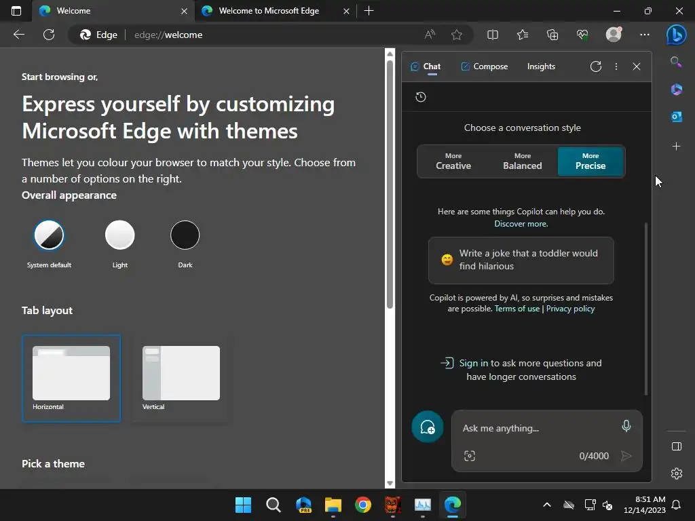Screen dimensions: 695x521
Task: Open the Collections icon
Action: (x=552, y=35)
